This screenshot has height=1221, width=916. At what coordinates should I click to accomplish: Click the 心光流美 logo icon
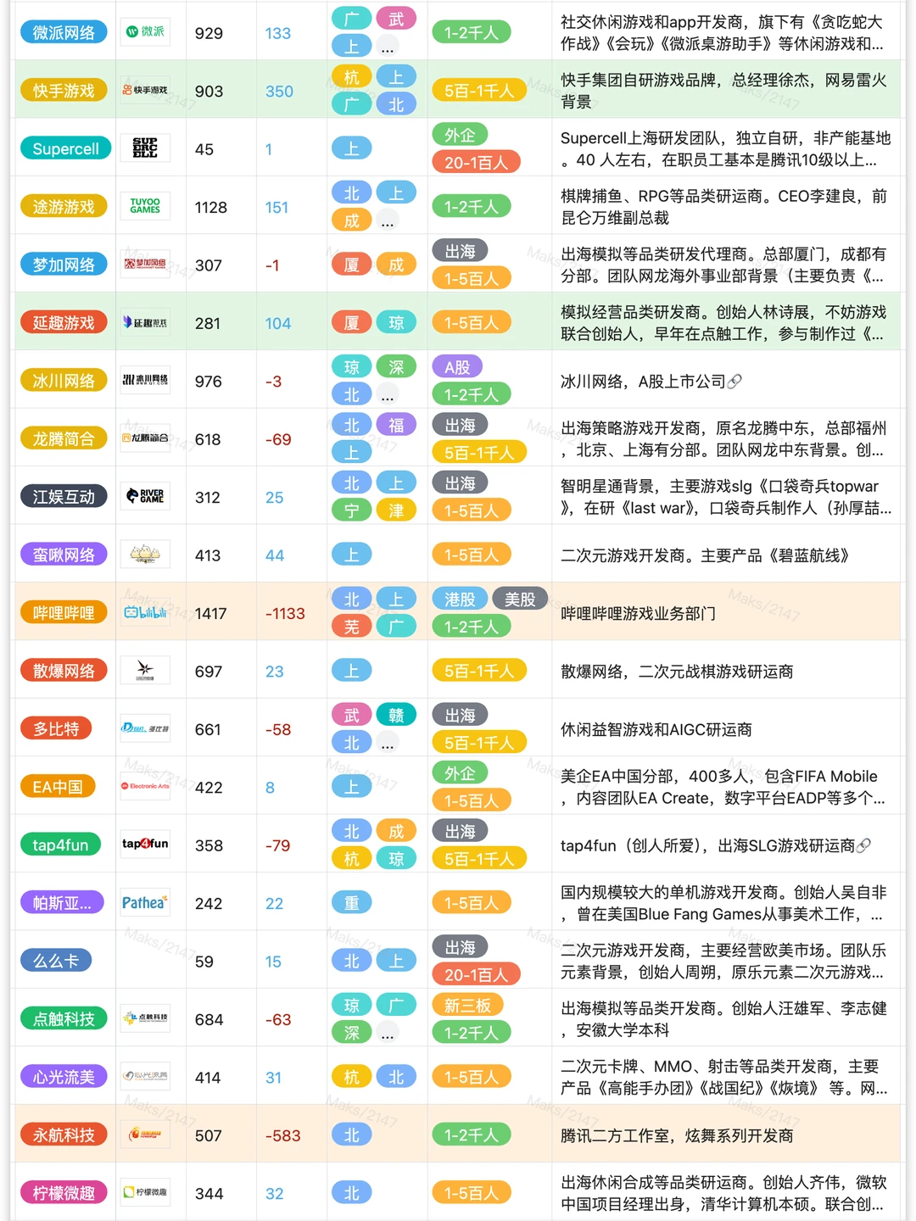pyautogui.click(x=145, y=1076)
